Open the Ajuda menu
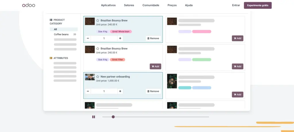Viewport: 294px width, 132px height. coord(189,5)
